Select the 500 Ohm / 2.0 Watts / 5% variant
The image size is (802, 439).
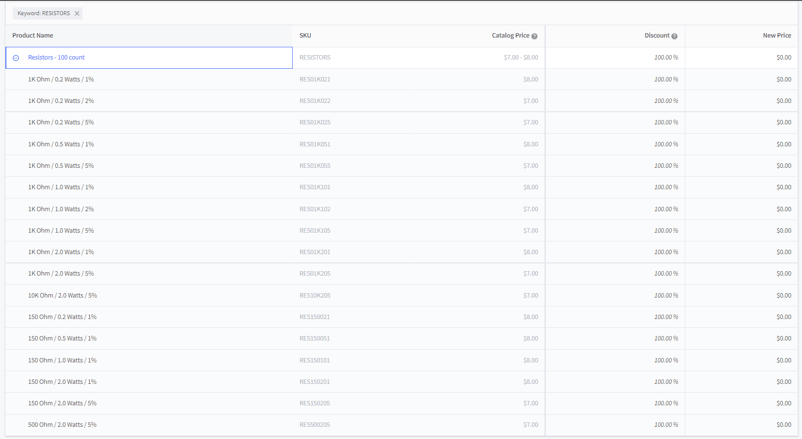[x=62, y=425]
